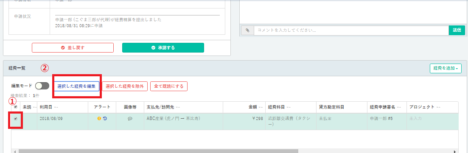
Task: Click the アラート column header
Action: (x=102, y=107)
